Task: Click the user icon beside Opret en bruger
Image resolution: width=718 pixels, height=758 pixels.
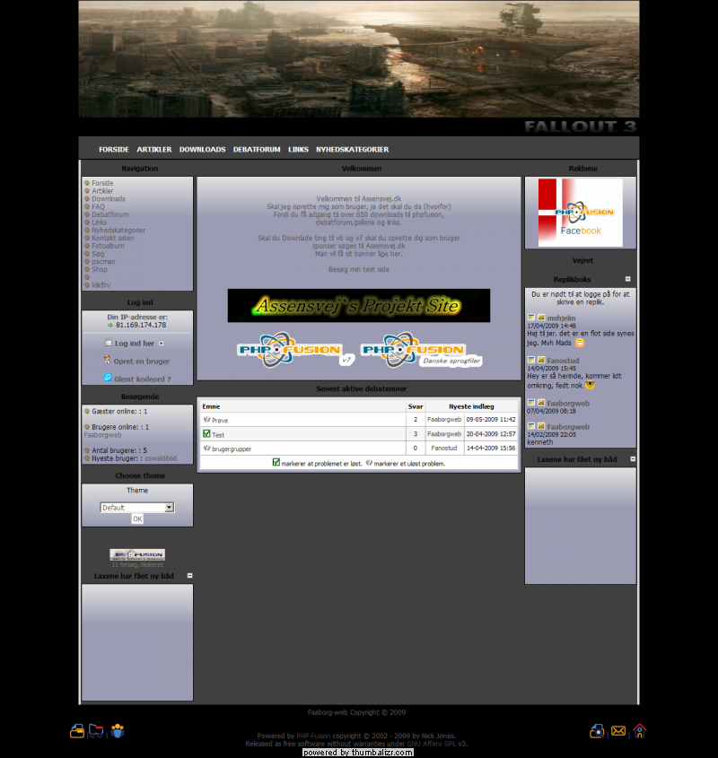Action: (108, 360)
